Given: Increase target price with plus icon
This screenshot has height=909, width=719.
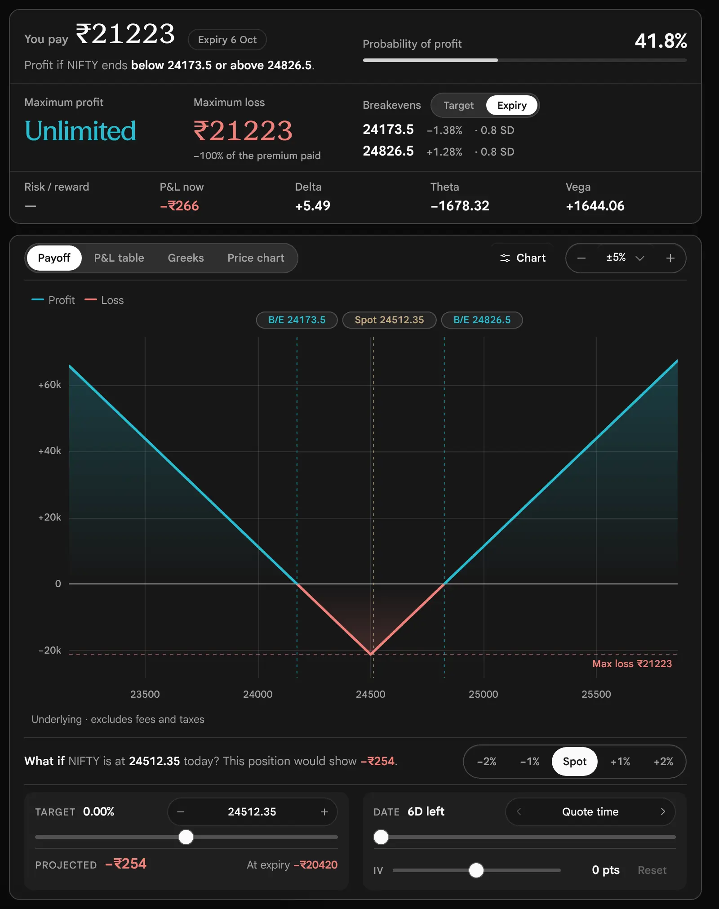Looking at the screenshot, I should [x=324, y=812].
